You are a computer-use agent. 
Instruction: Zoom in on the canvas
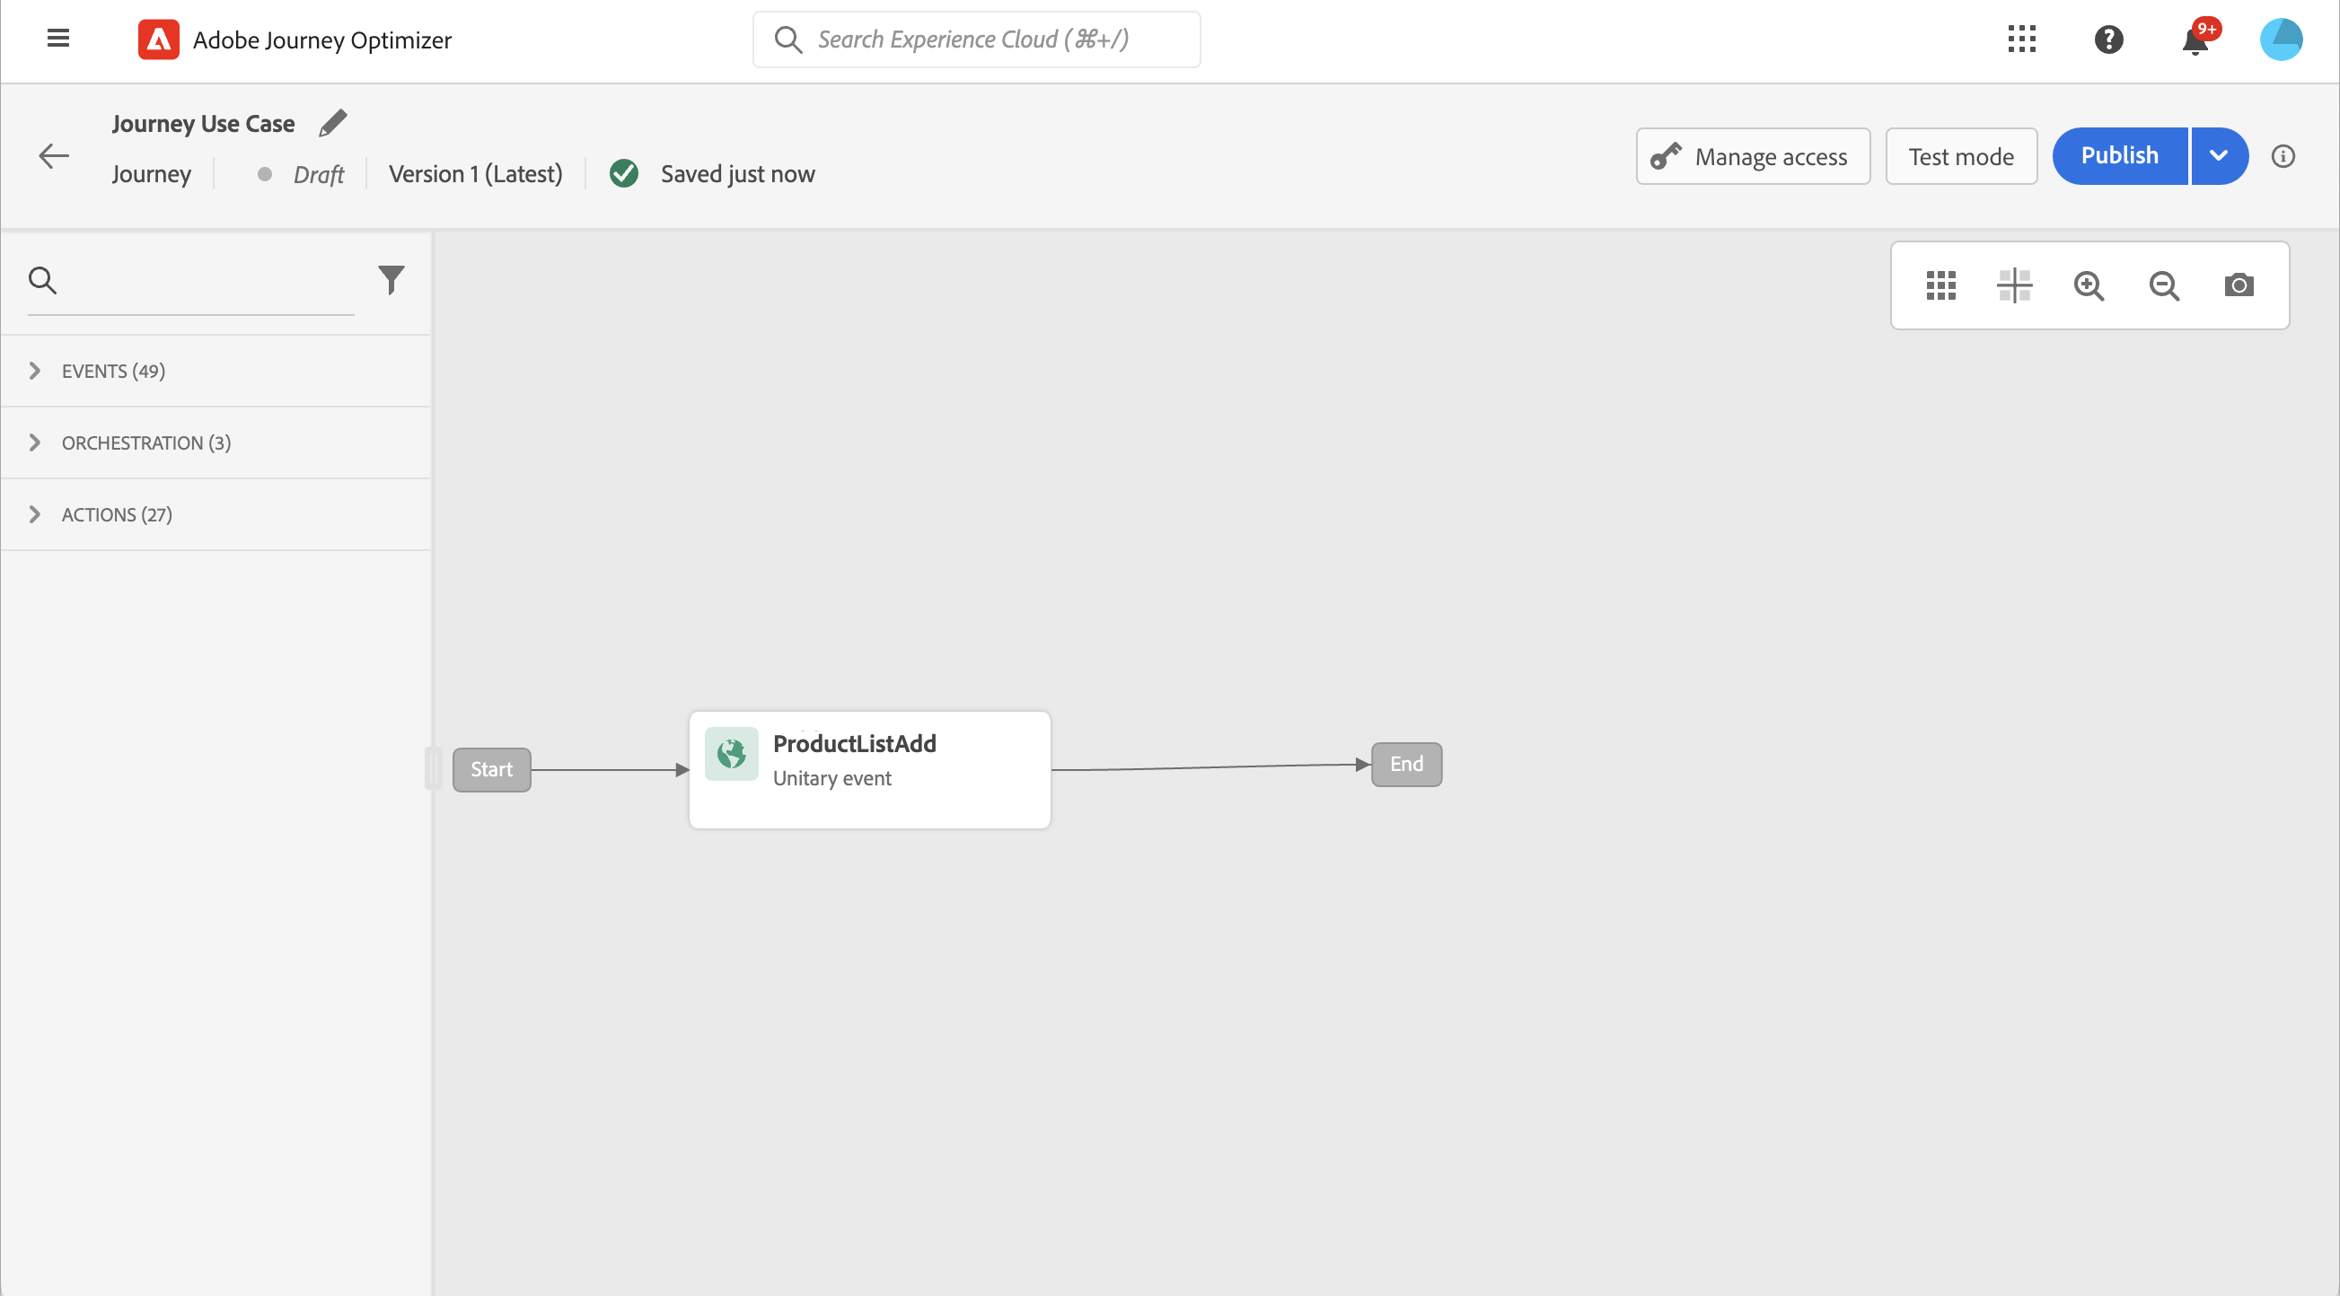(2089, 285)
